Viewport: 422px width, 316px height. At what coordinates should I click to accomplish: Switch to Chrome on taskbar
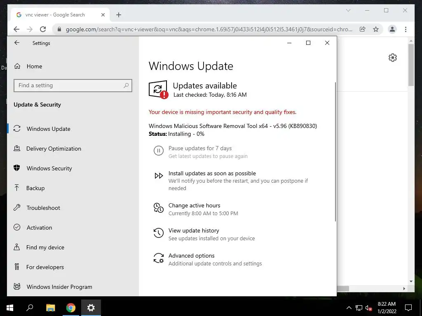(x=71, y=308)
